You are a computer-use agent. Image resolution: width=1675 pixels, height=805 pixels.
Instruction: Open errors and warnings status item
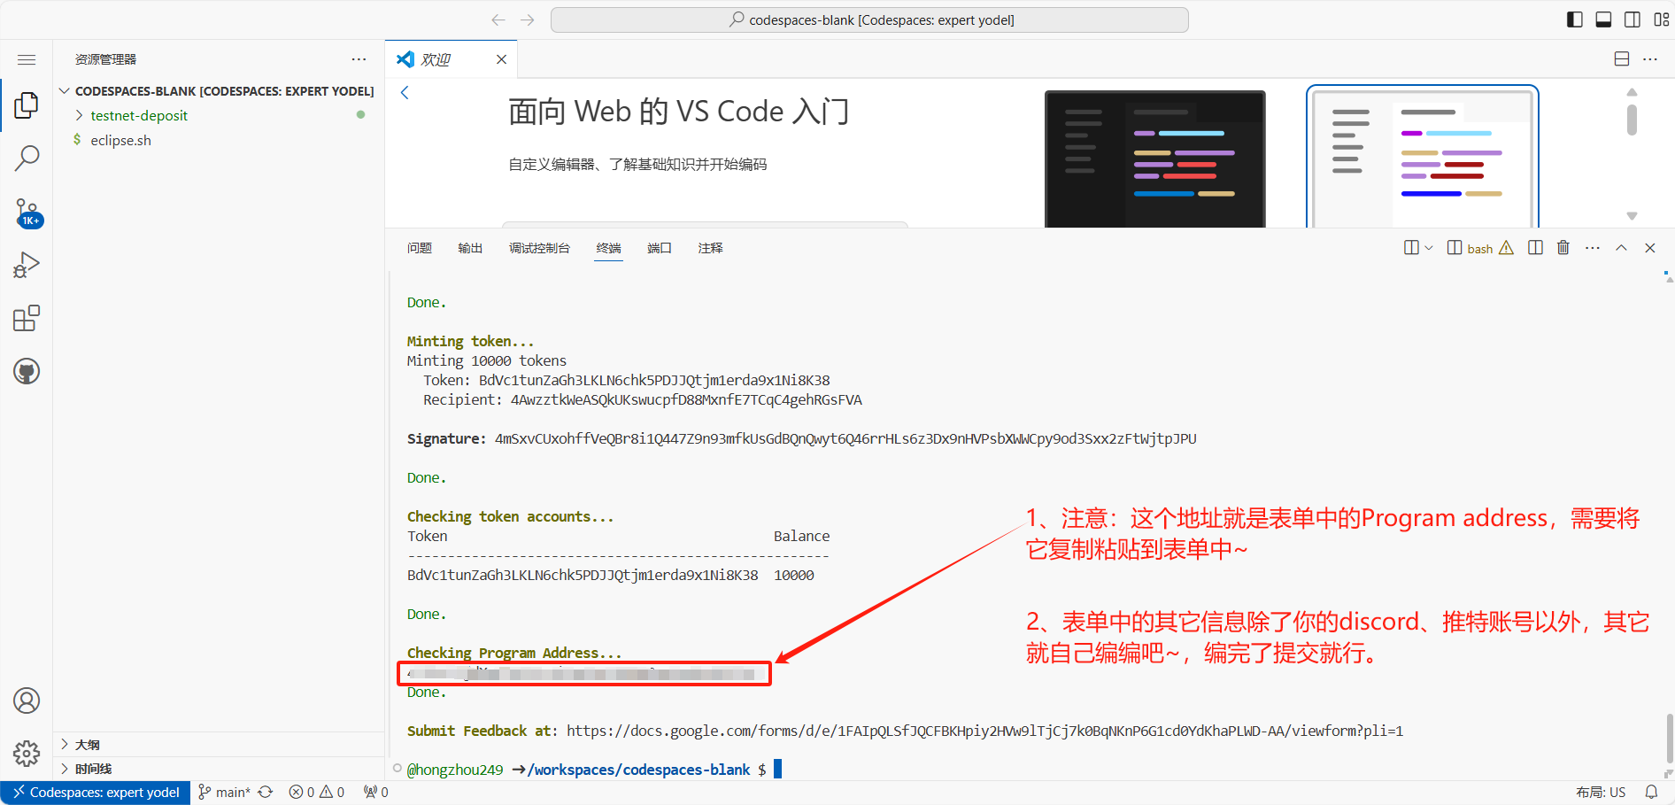(x=316, y=793)
